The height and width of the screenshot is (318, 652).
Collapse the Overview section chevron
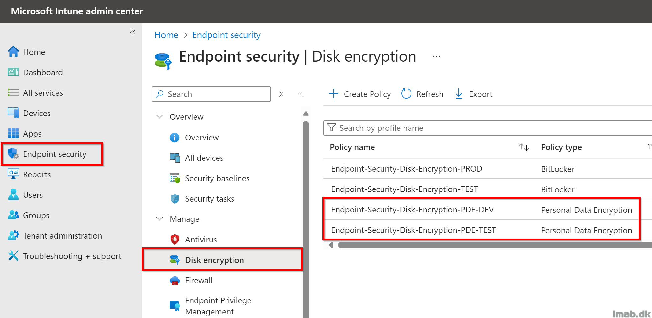159,116
